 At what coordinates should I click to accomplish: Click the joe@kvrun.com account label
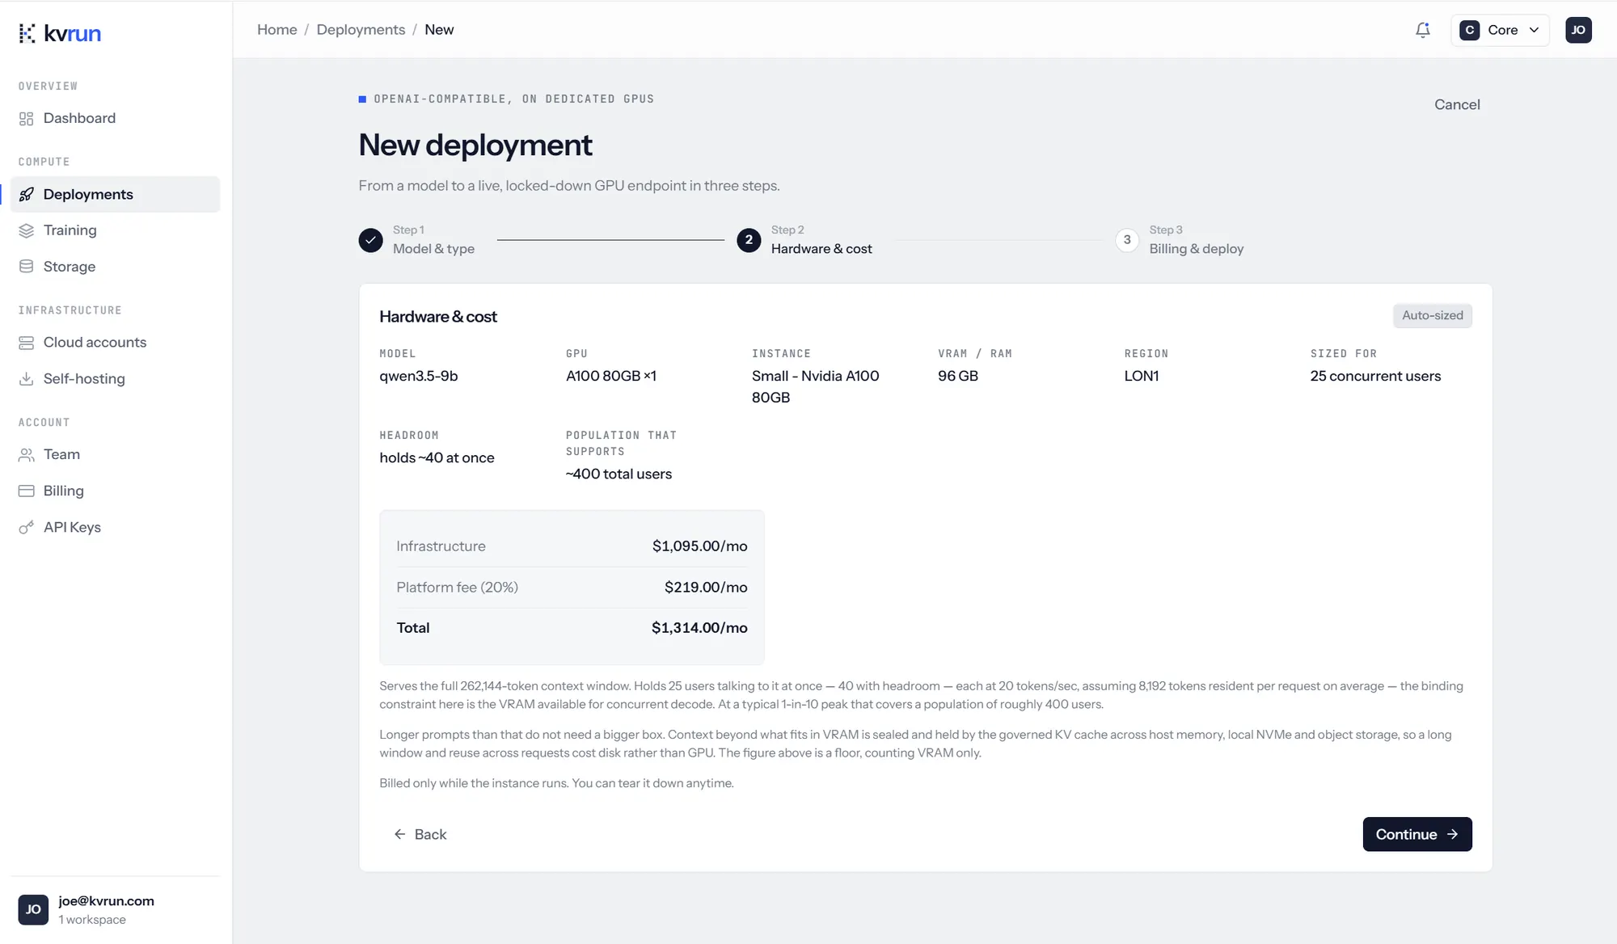[x=106, y=901]
